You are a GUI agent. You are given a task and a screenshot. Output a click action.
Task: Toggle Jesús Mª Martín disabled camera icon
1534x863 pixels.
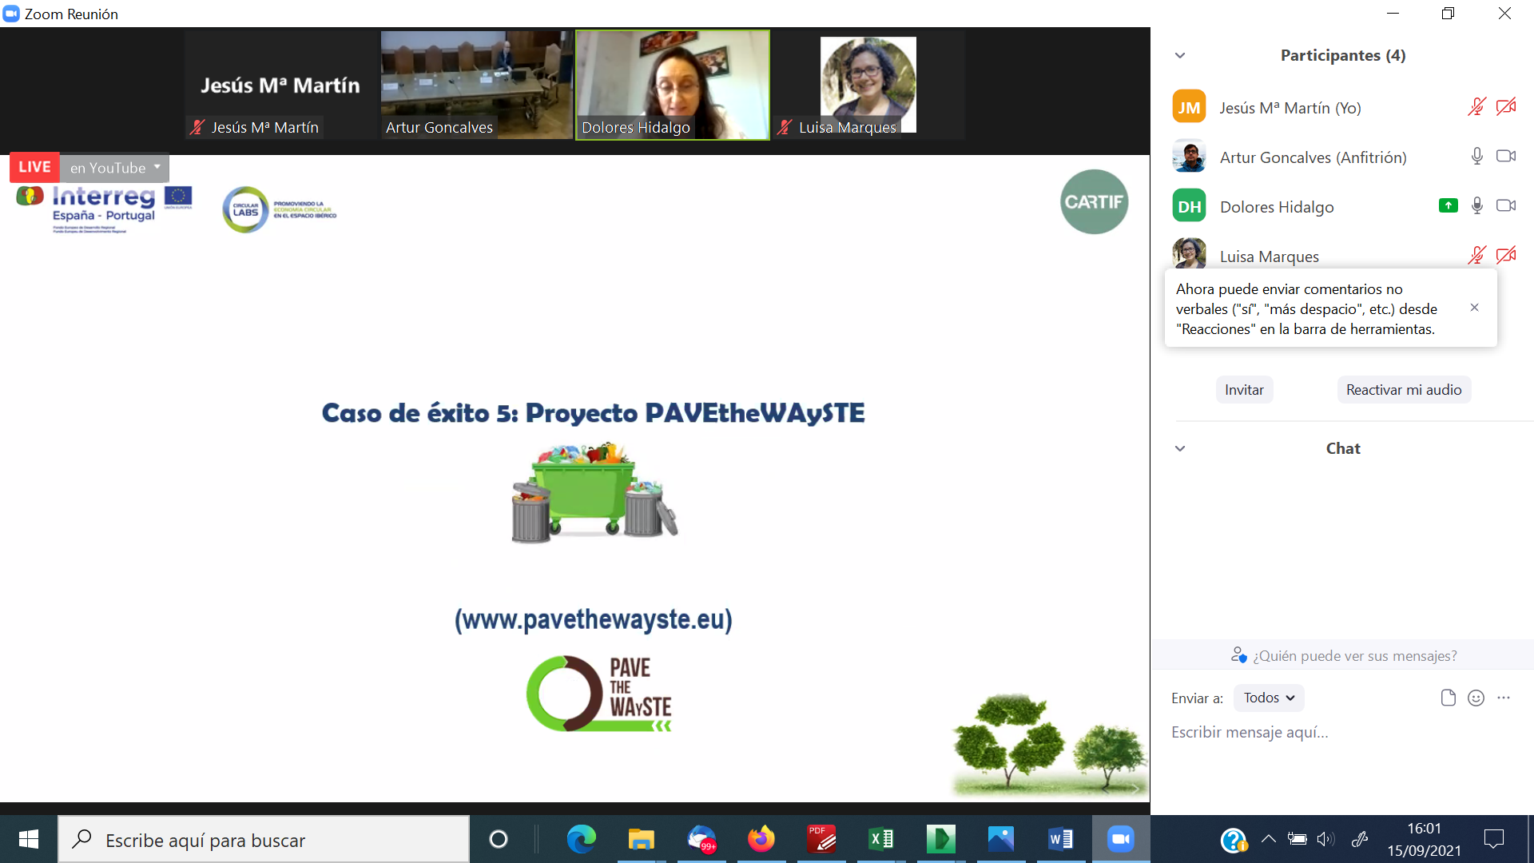1506,107
